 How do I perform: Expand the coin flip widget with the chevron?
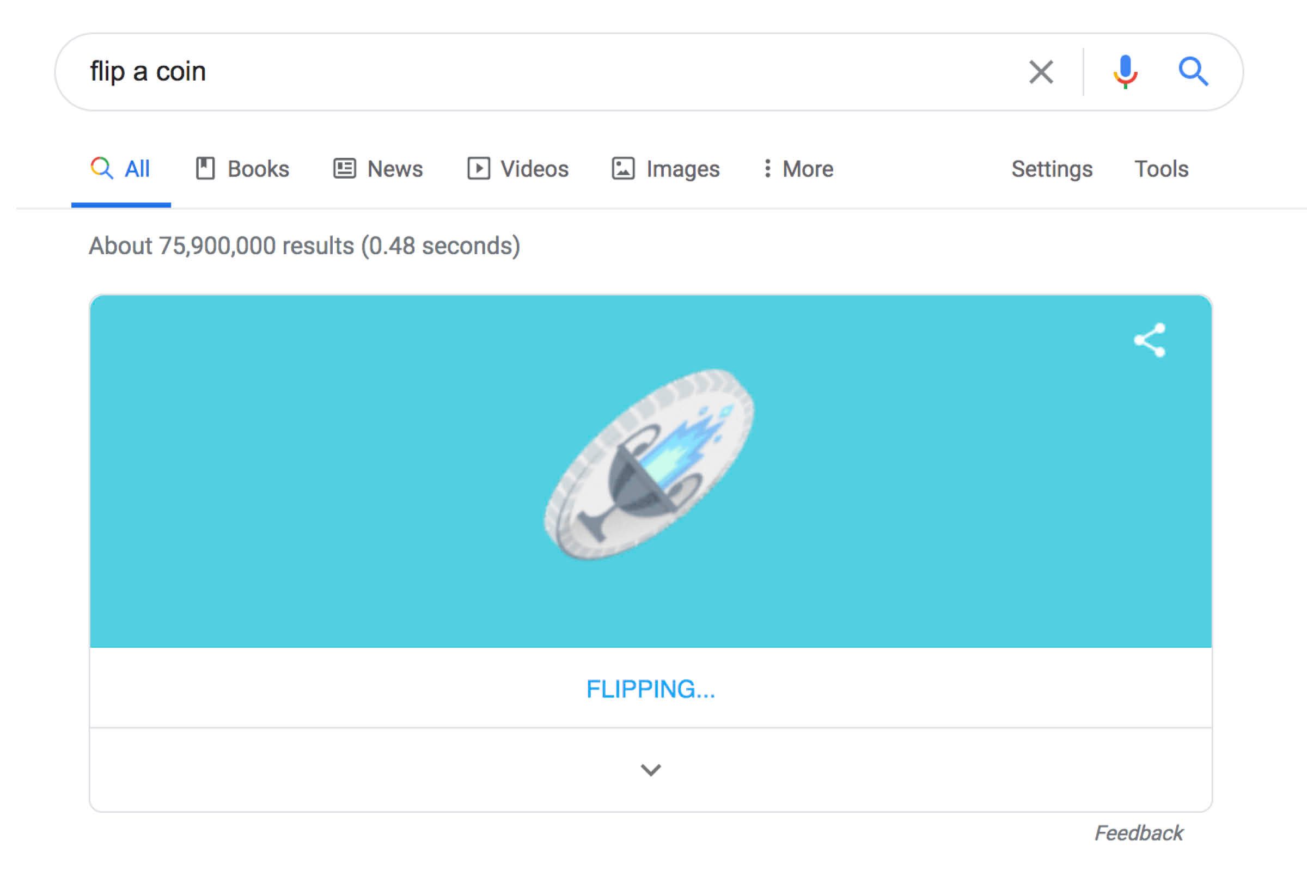click(651, 769)
